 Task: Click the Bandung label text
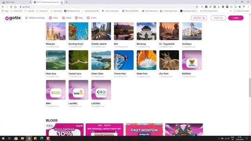click(x=141, y=44)
